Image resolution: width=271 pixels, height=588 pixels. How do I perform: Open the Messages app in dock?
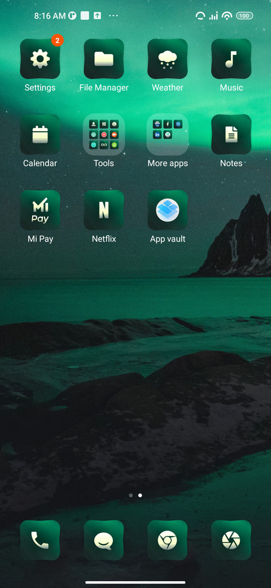tap(104, 540)
